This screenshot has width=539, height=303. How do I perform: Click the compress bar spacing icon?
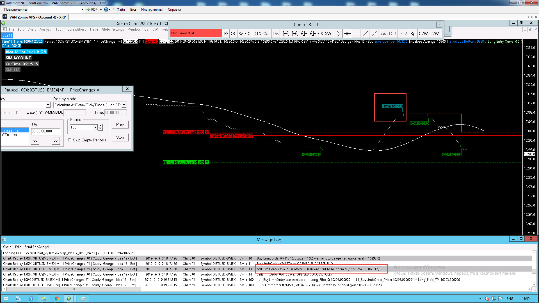click(x=303, y=34)
